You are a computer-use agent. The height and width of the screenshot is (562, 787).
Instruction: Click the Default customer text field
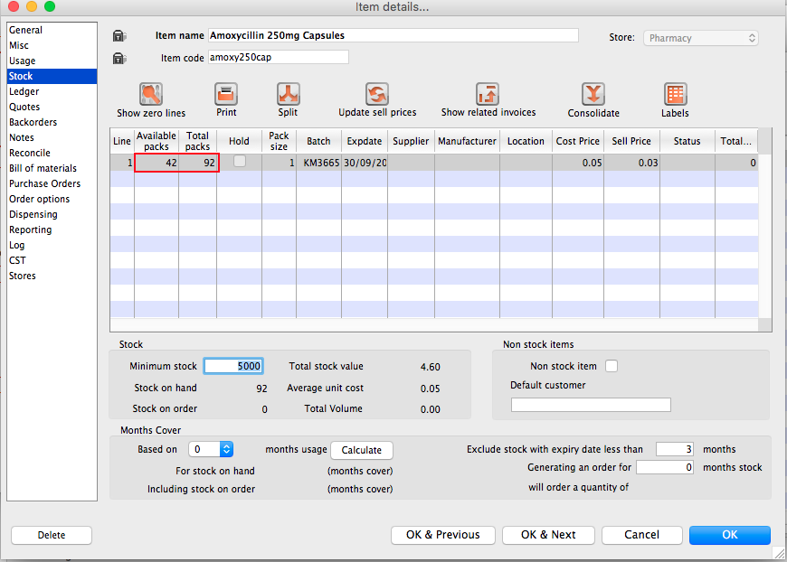coord(591,405)
